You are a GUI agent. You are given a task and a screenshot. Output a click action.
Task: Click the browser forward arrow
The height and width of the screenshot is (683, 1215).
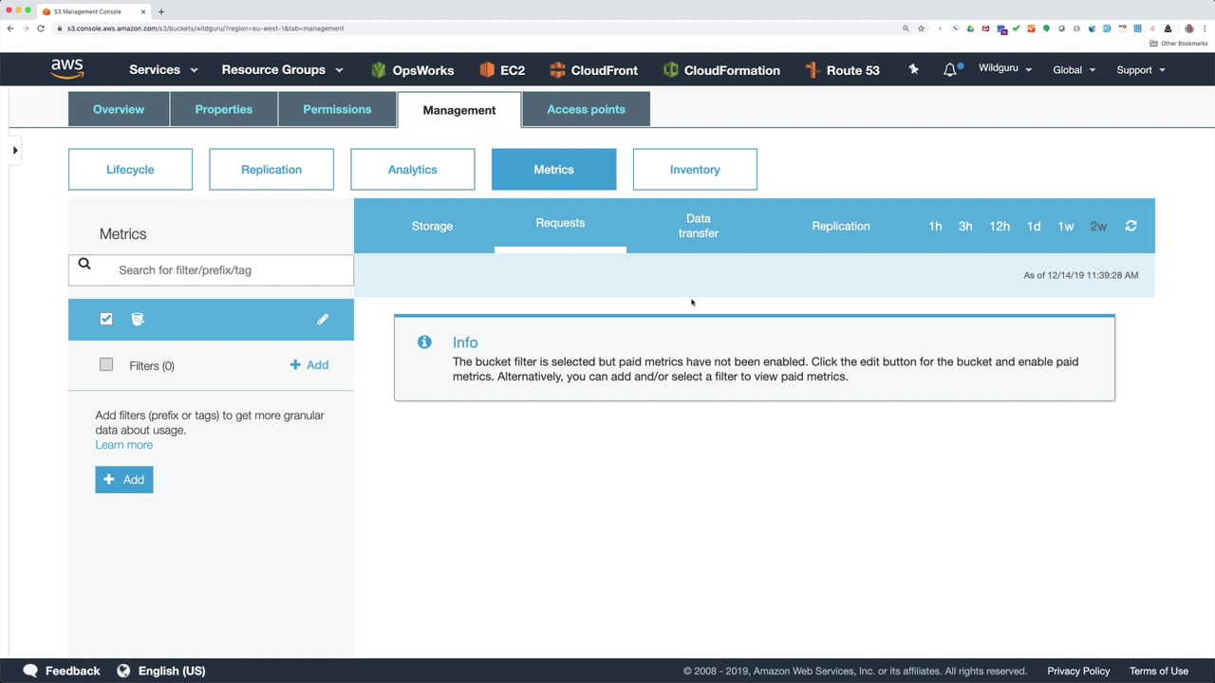(26, 28)
